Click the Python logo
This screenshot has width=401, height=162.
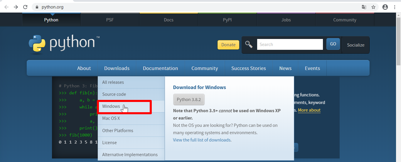[64, 44]
